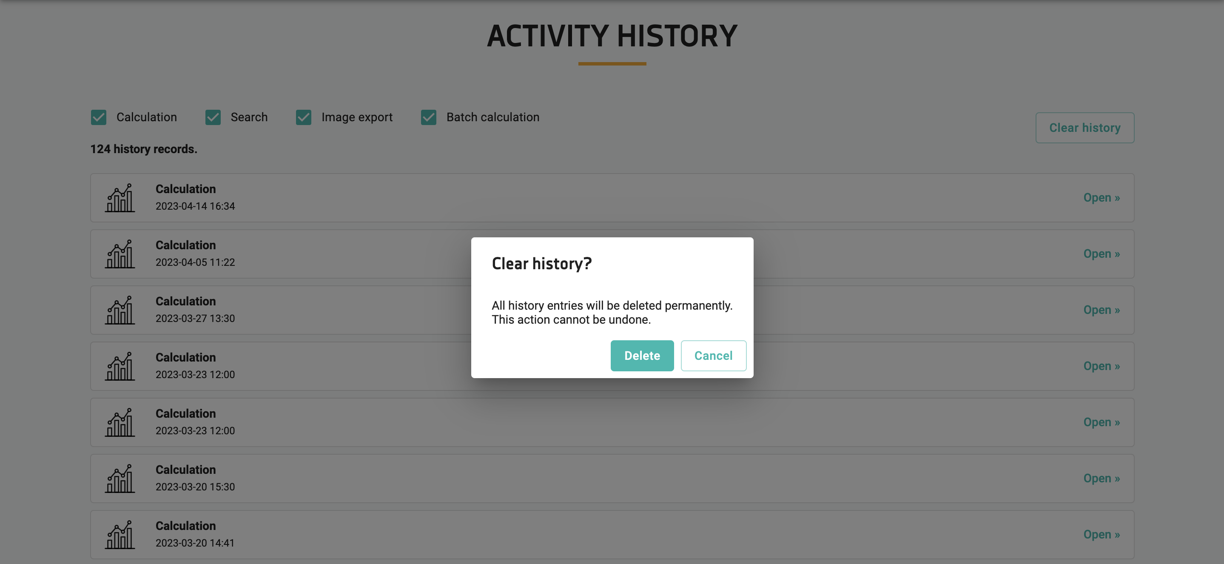Click the chart icon on the 2023-03-23 12:00 entry
1224x564 pixels.
click(120, 366)
